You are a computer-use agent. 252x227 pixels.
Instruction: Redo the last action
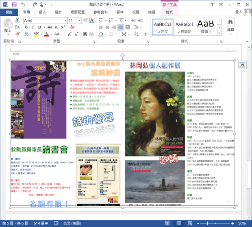click(35, 4)
